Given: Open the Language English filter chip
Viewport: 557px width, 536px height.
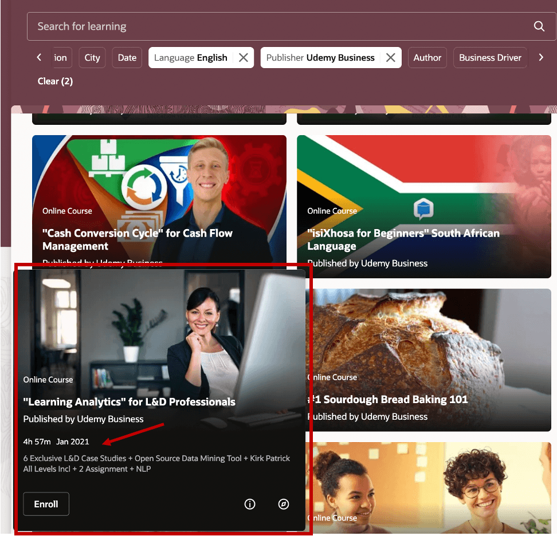Looking at the screenshot, I should [x=191, y=57].
